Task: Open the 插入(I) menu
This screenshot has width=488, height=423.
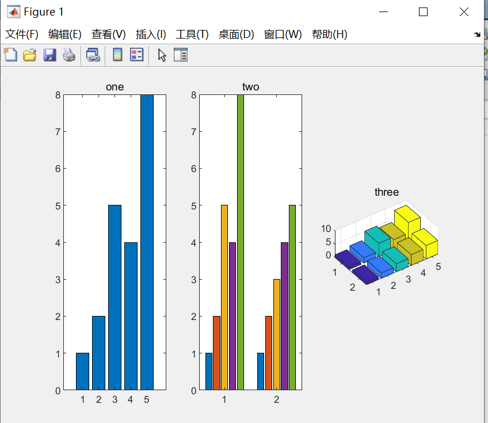Action: 150,34
